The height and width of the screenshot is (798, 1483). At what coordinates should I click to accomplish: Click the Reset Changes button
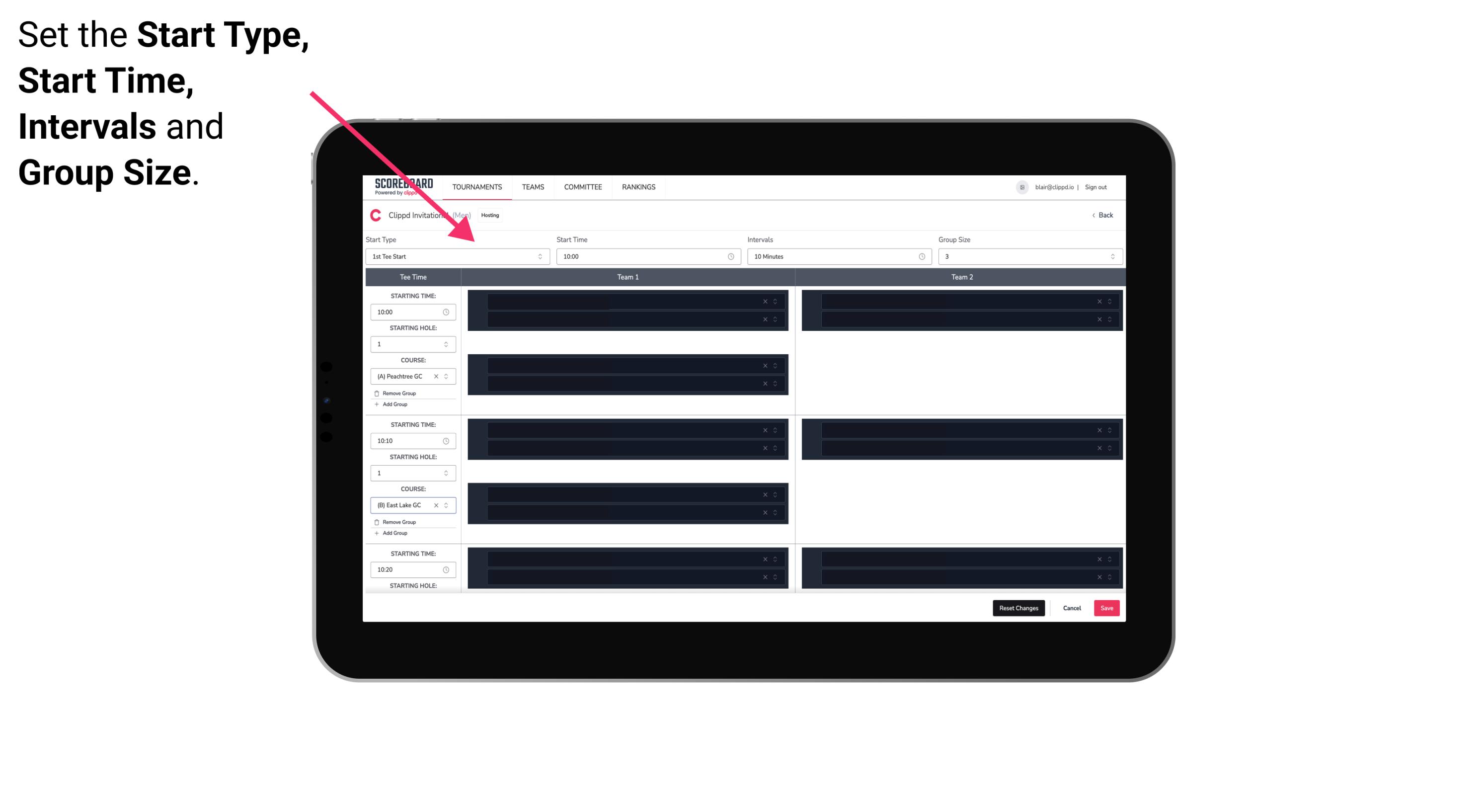tap(1018, 607)
